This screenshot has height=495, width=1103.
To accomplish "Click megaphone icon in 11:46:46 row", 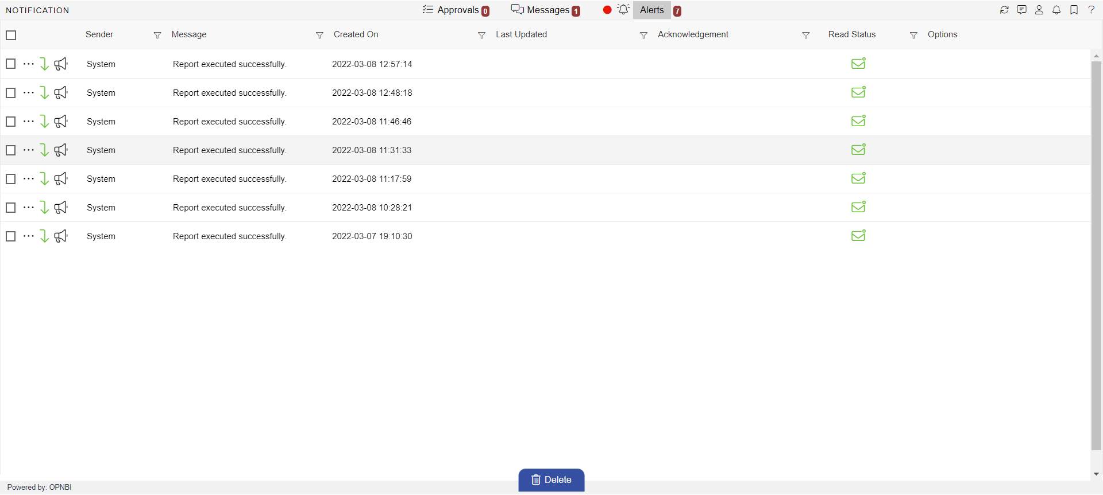I will tap(61, 121).
